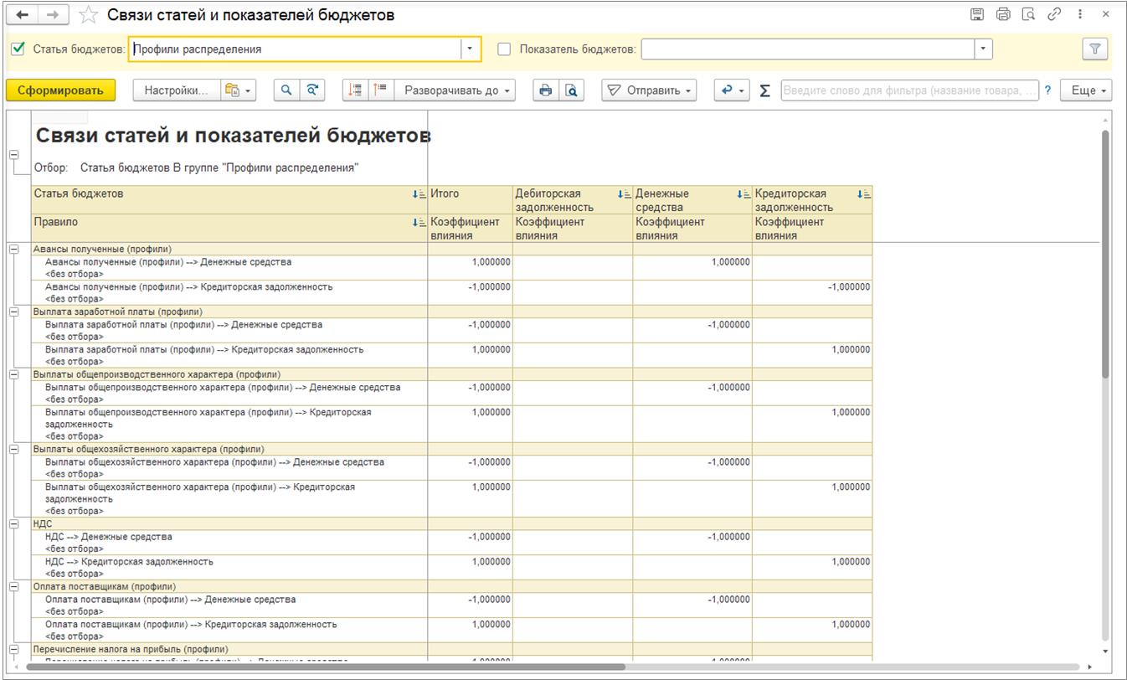The image size is (1127, 680).
Task: Click the sum sigma icon
Action: (x=764, y=90)
